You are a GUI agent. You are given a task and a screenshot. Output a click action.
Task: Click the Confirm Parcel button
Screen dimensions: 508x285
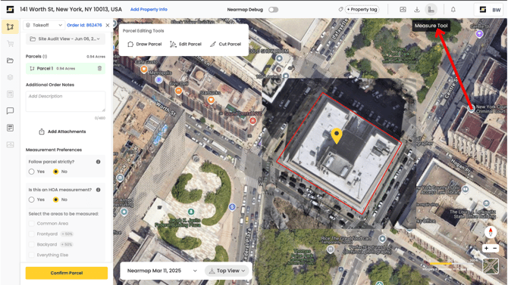pyautogui.click(x=67, y=273)
